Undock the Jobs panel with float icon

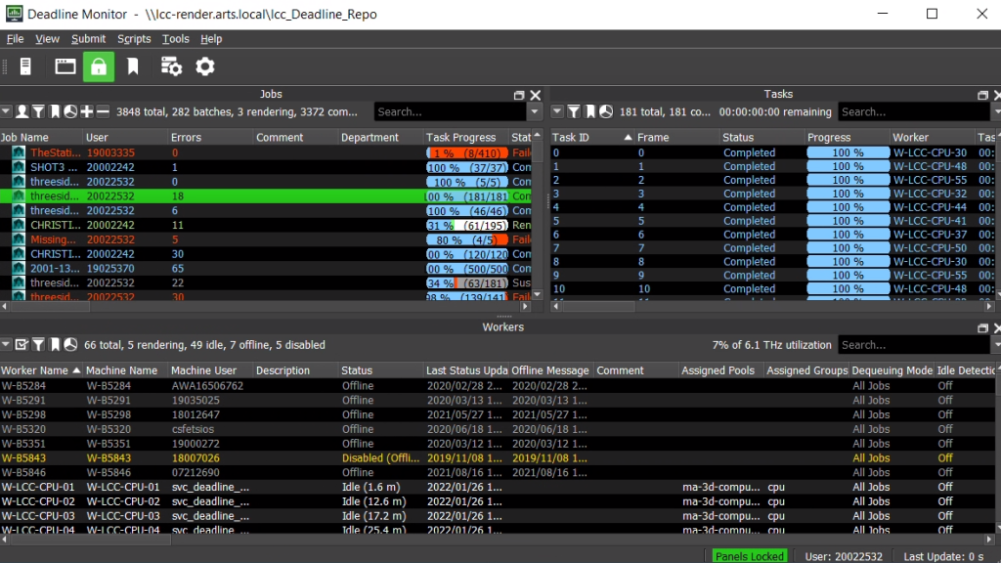click(519, 95)
